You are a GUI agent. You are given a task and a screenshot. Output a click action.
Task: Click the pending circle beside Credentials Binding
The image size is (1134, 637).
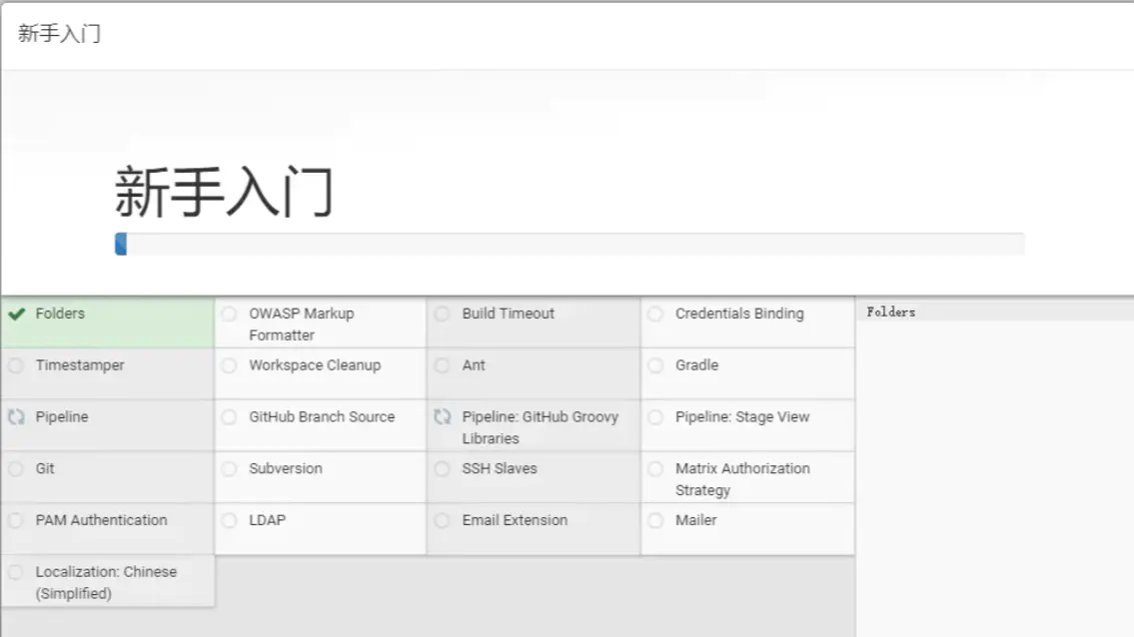click(655, 314)
